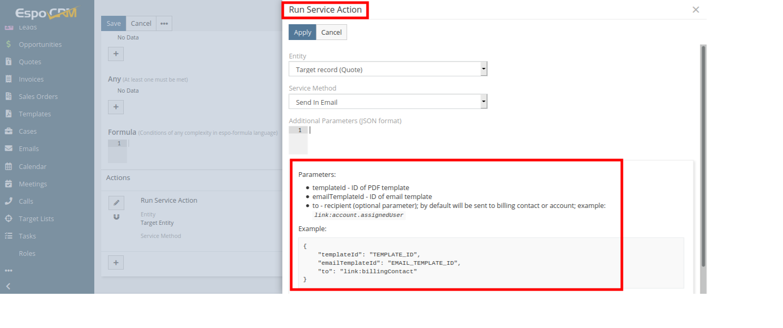Open the Invoices menu item
The width and height of the screenshot is (783, 328).
31,79
